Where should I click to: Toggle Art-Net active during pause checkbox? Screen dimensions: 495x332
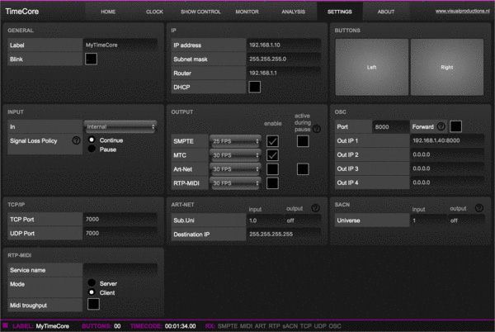303,169
